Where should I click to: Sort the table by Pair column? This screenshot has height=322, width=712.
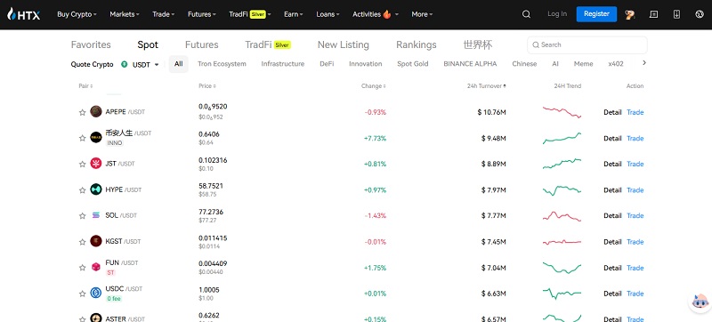pyautogui.click(x=85, y=85)
